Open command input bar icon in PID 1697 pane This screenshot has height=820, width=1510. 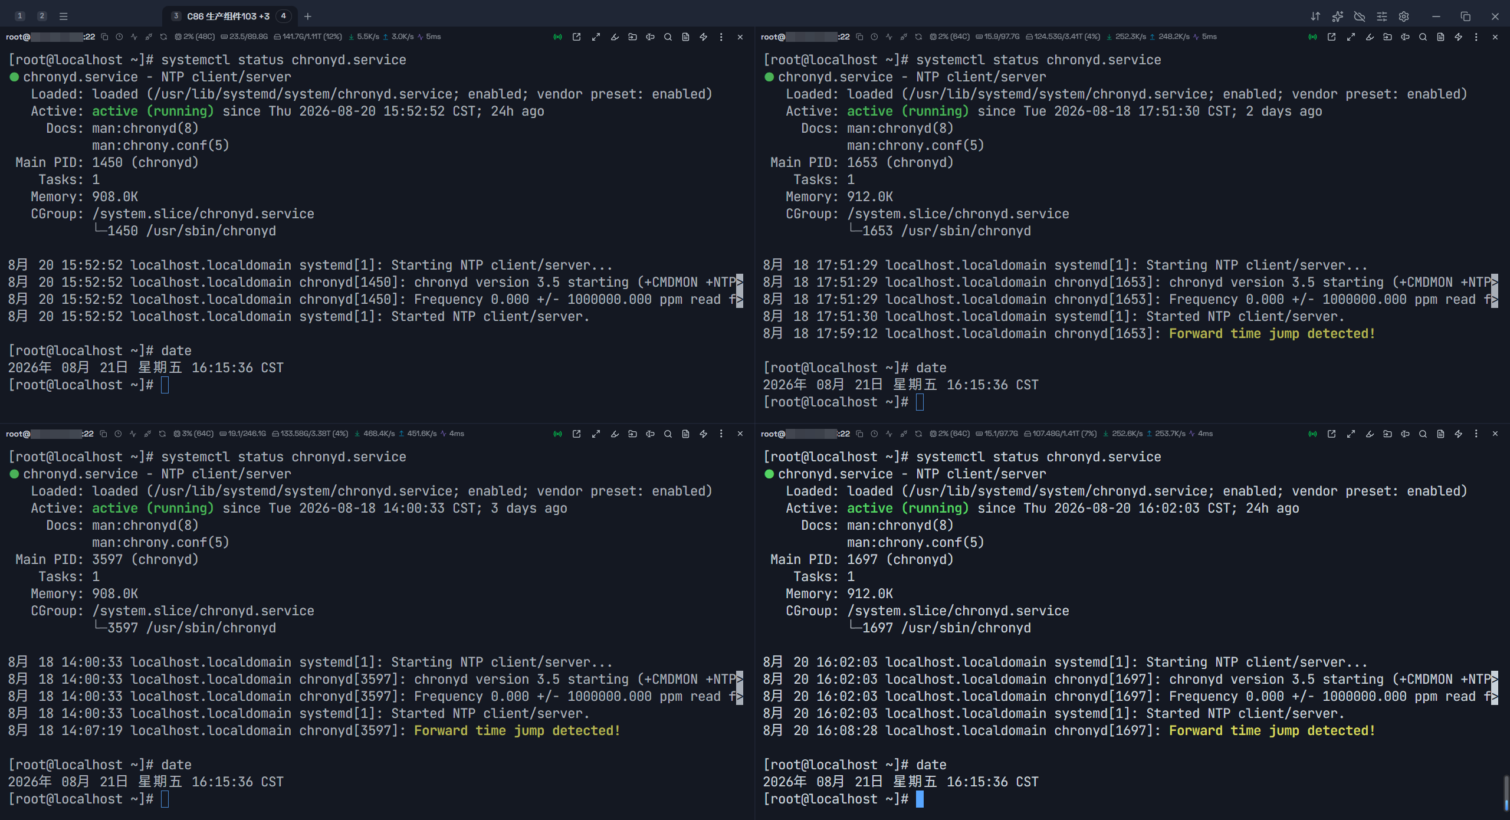tap(1405, 434)
